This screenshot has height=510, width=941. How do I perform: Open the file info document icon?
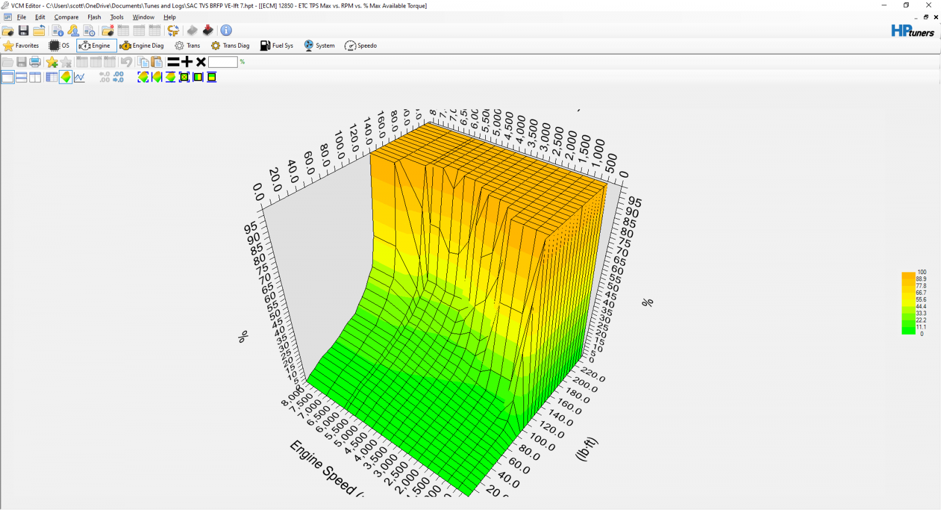(x=58, y=31)
